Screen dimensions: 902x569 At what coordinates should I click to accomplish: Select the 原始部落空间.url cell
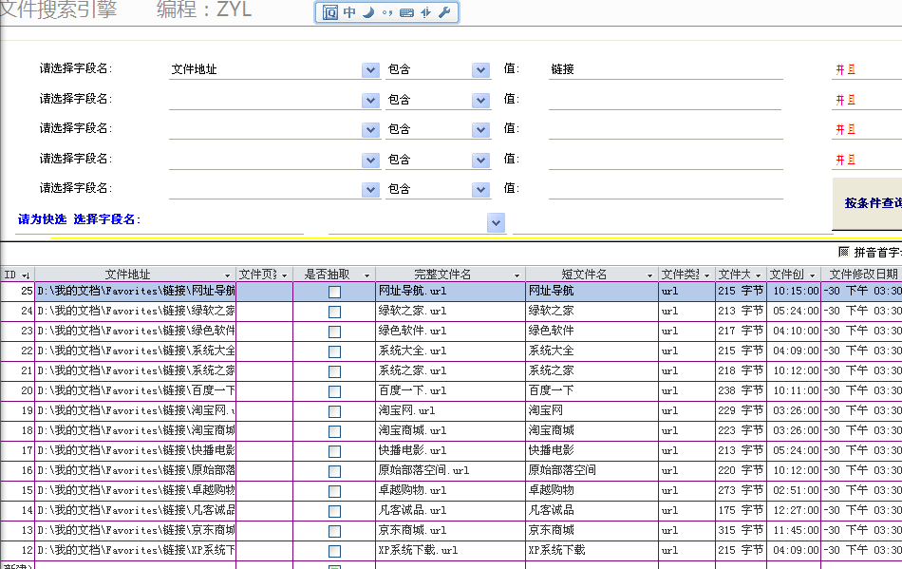coord(450,470)
